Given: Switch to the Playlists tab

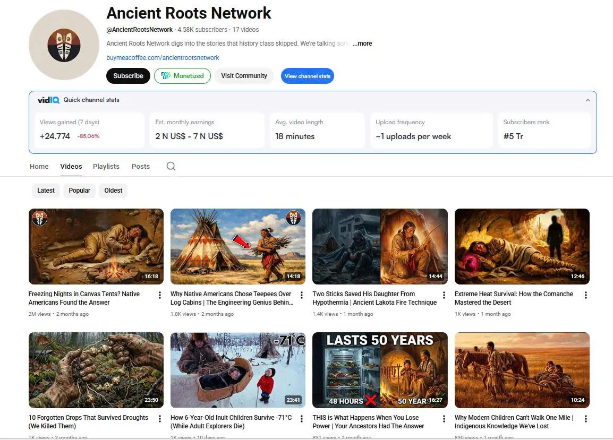Looking at the screenshot, I should point(106,167).
